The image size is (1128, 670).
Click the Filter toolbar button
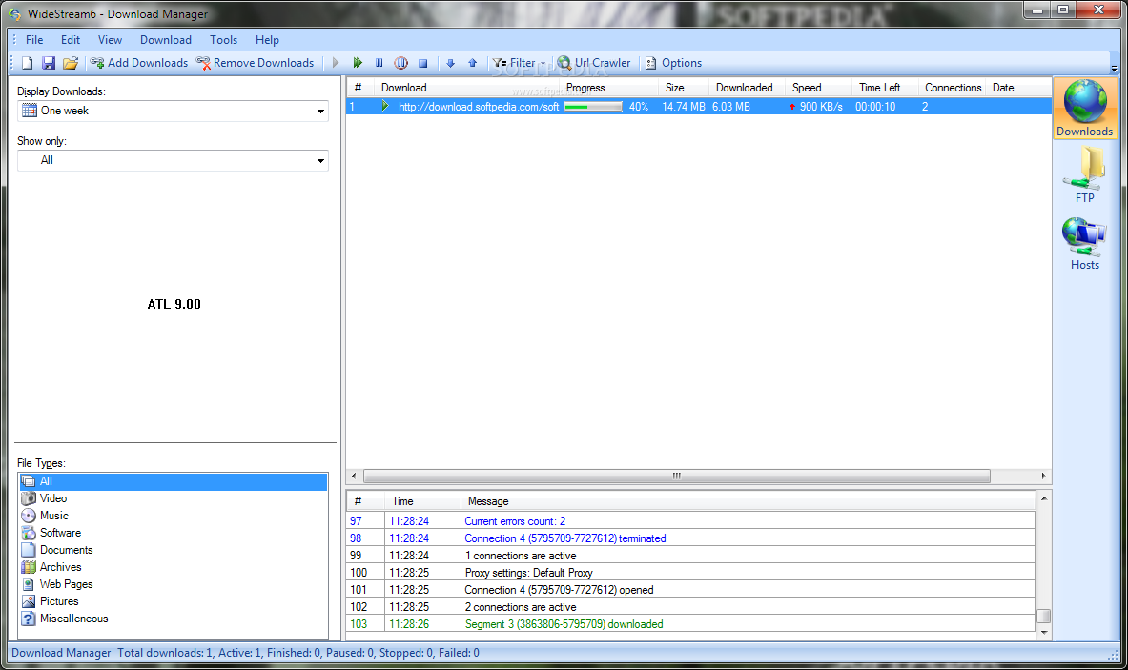click(x=514, y=63)
